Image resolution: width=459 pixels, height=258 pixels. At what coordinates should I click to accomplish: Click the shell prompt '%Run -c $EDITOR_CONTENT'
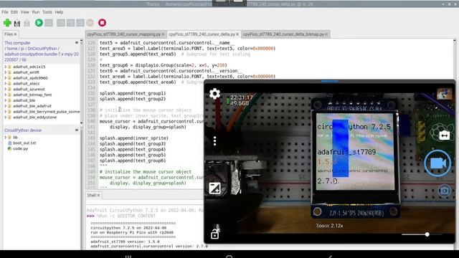click(x=126, y=216)
